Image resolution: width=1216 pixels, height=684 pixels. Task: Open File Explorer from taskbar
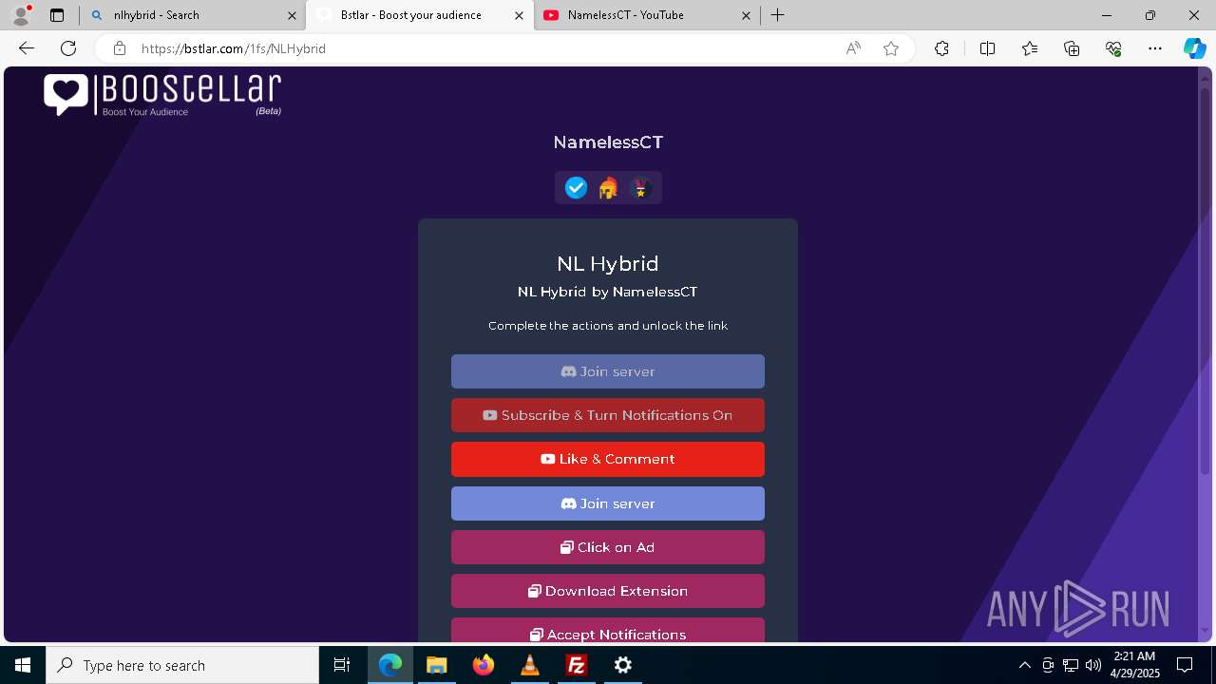(437, 665)
